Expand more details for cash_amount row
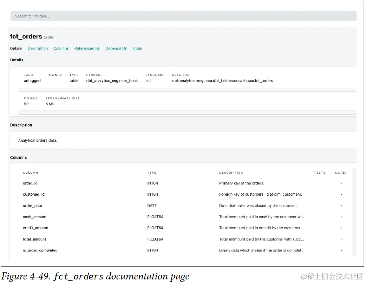 [x=341, y=217]
